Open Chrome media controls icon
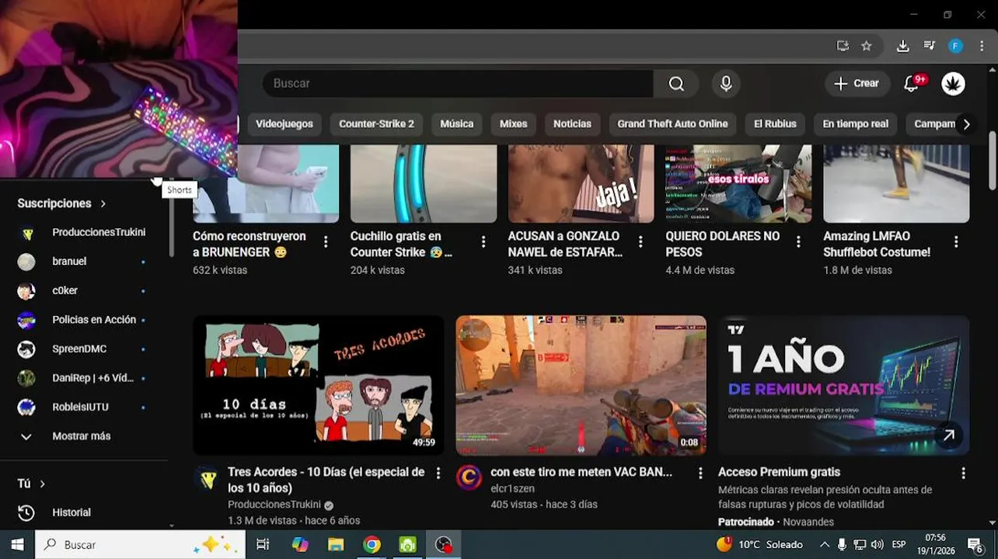This screenshot has height=559, width=998. tap(929, 46)
